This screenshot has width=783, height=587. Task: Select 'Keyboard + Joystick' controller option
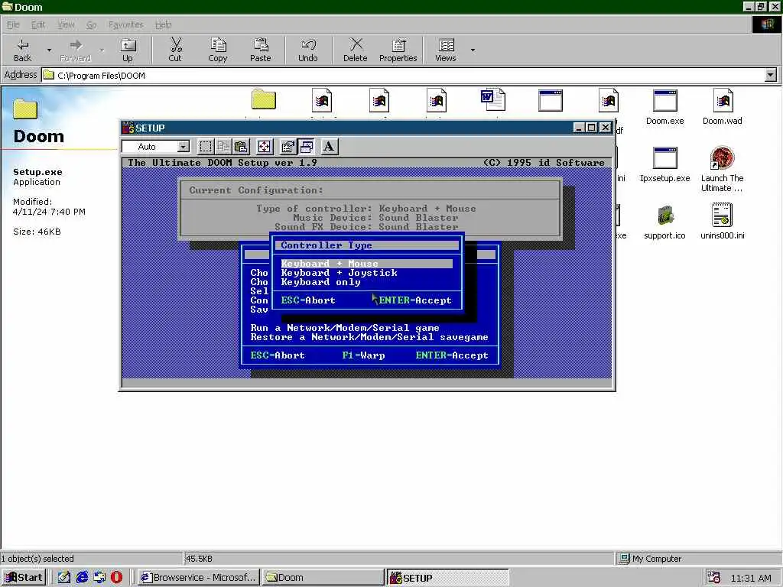(x=339, y=273)
